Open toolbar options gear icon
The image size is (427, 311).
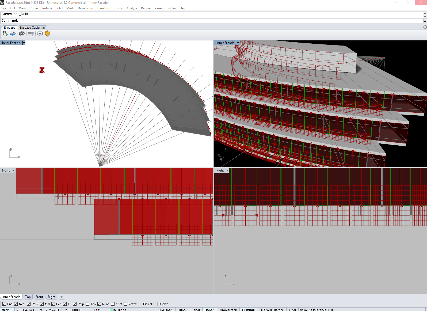425,27
